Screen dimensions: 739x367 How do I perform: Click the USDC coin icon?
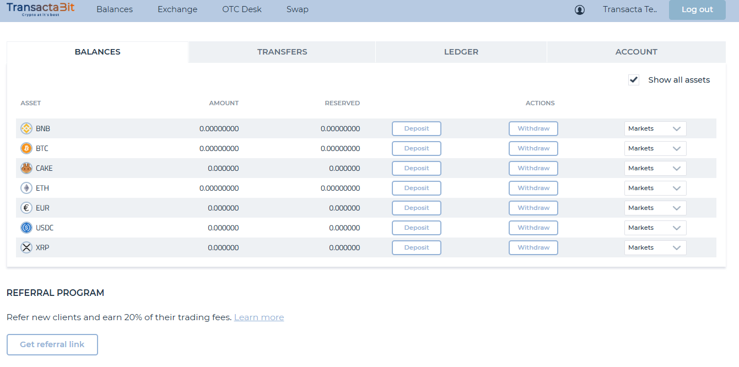pos(26,228)
